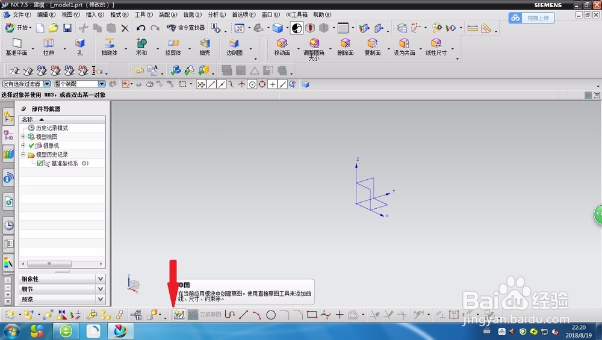Open the 视图 menu
The image size is (602, 340).
70,14
